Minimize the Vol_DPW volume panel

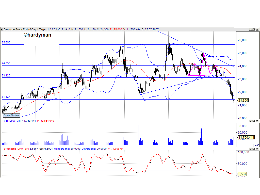point(251,121)
